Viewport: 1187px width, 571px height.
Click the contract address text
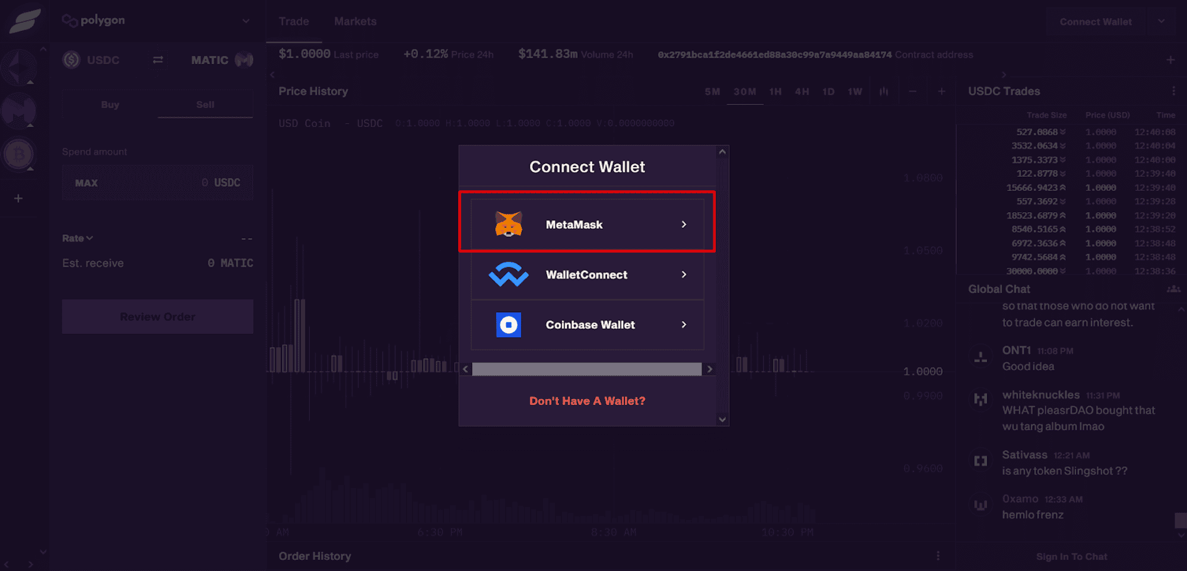coord(775,55)
